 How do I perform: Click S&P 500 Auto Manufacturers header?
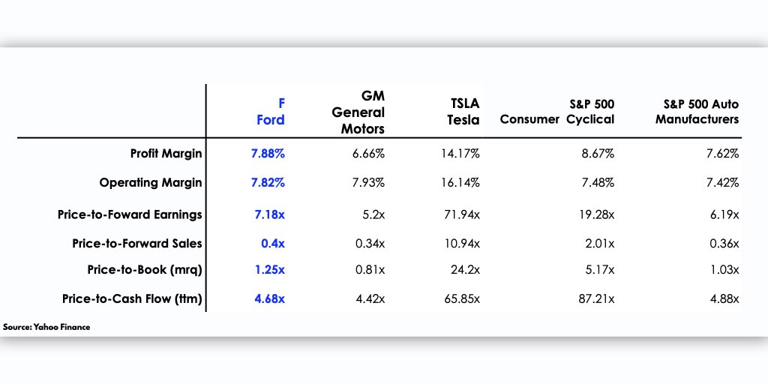tap(697, 112)
